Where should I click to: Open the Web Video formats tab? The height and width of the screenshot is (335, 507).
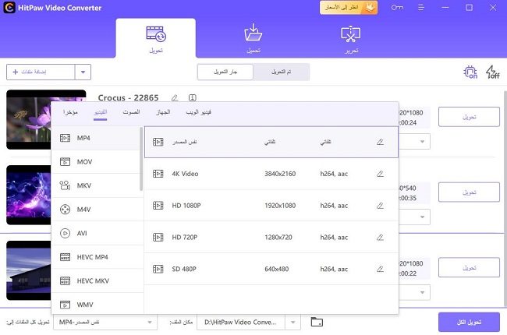pos(199,112)
